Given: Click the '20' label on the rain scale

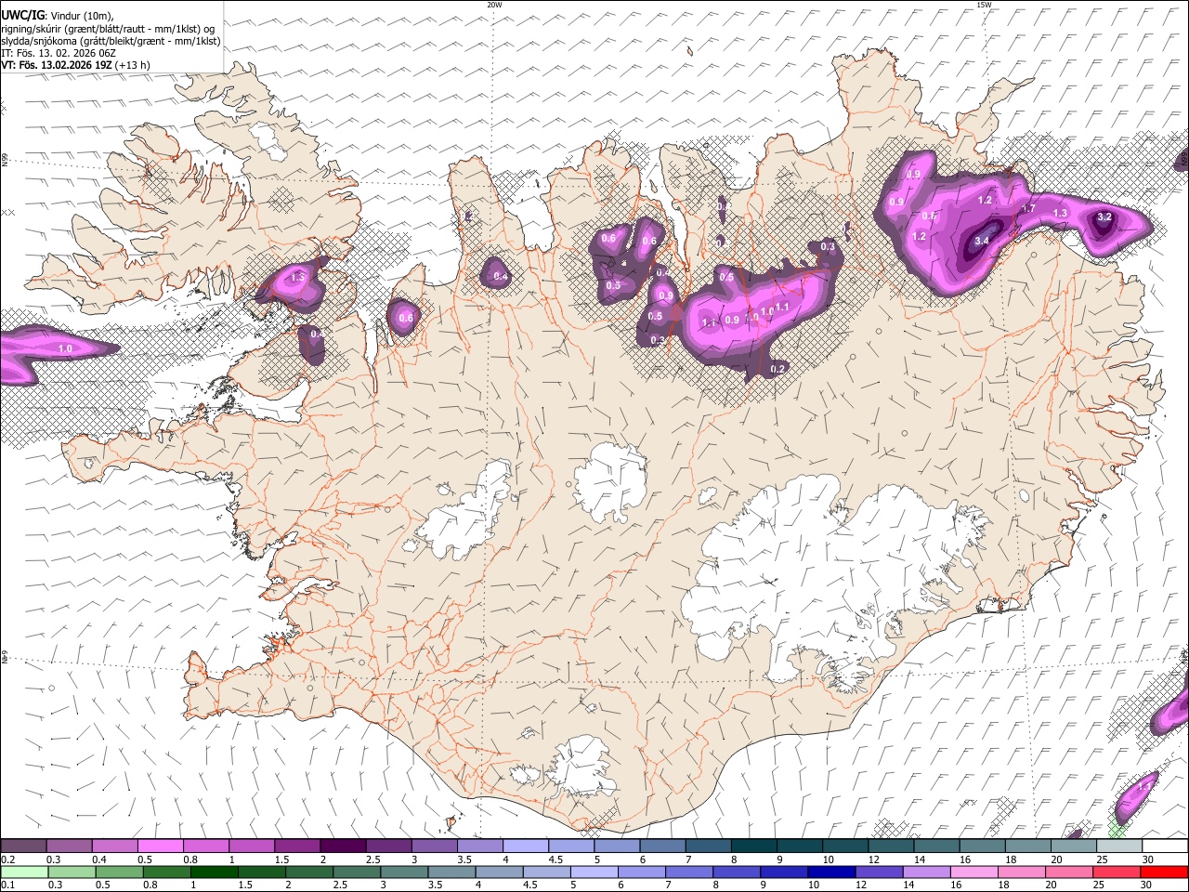Looking at the screenshot, I should point(1052,885).
